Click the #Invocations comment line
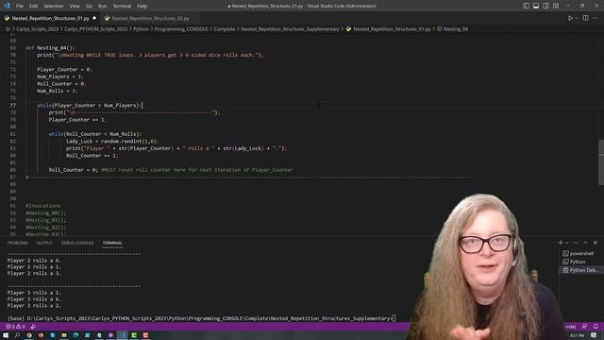This screenshot has height=340, width=604. click(x=42, y=206)
